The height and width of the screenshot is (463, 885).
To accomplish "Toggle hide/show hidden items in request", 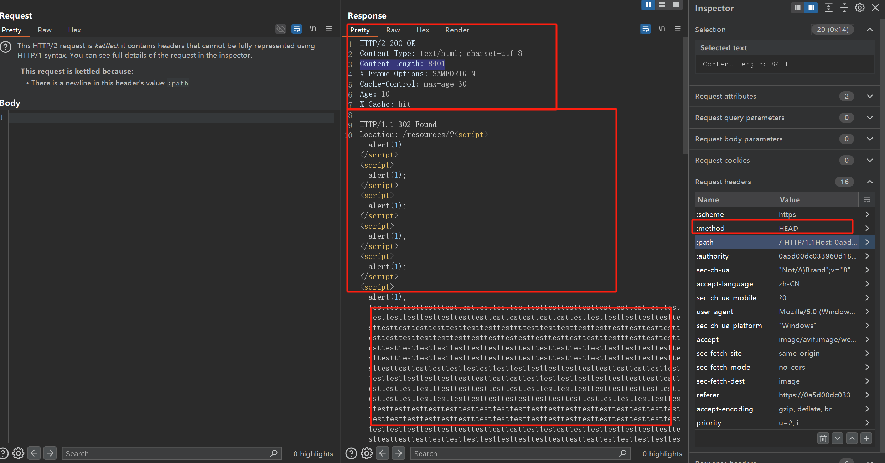I will 280,29.
